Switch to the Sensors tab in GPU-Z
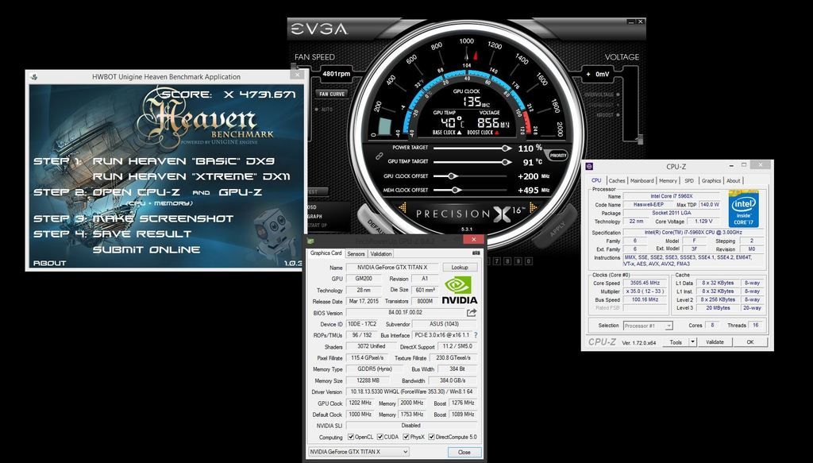This screenshot has width=813, height=463. 356,254
